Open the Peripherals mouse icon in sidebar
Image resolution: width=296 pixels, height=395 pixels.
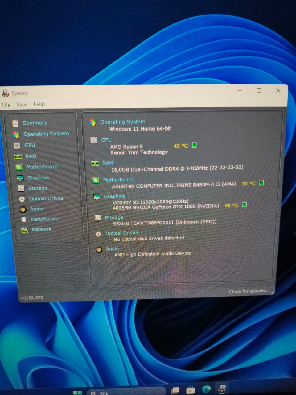[24, 219]
